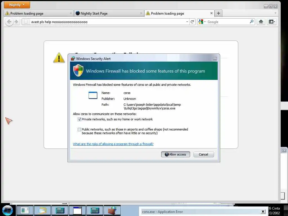Select the active Problem loading page tab

pyautogui.click(x=179, y=13)
